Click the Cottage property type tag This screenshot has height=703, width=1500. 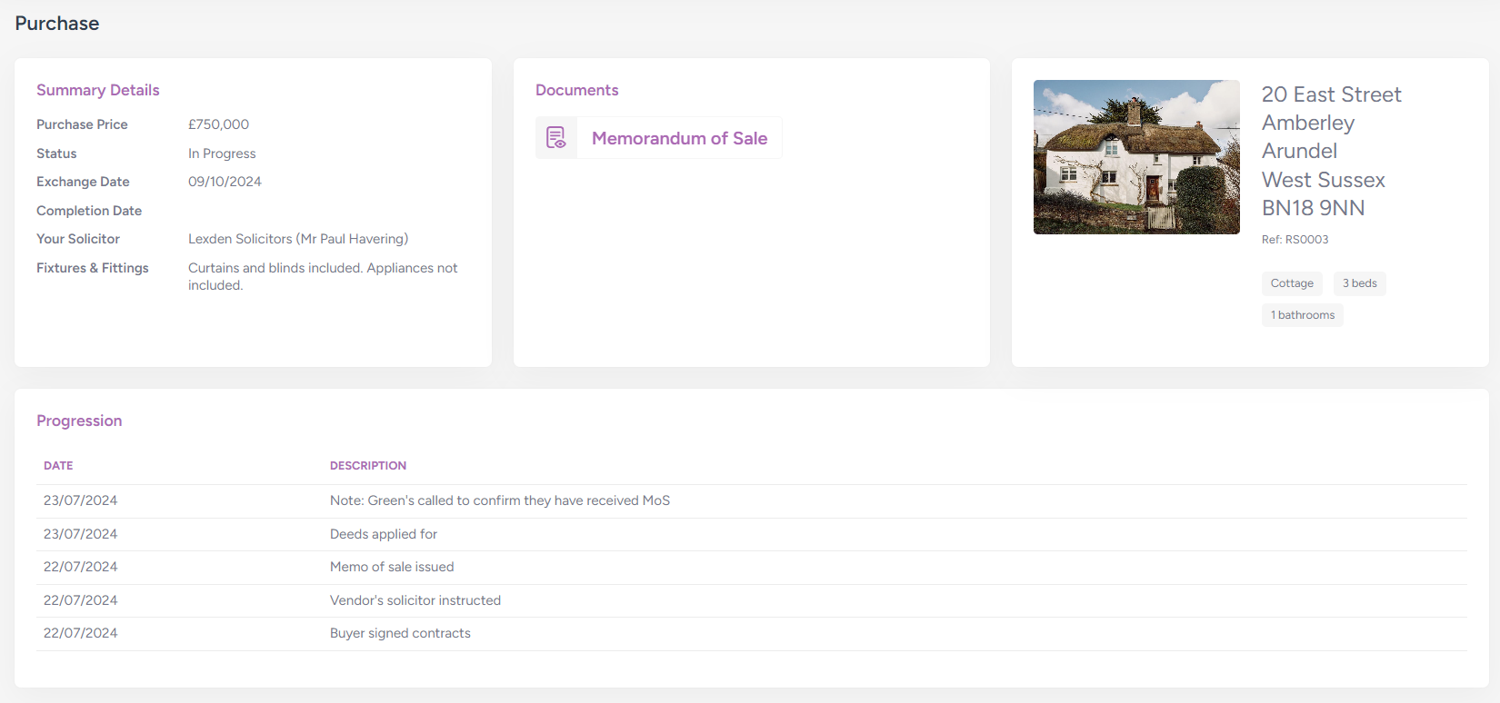[1292, 283]
